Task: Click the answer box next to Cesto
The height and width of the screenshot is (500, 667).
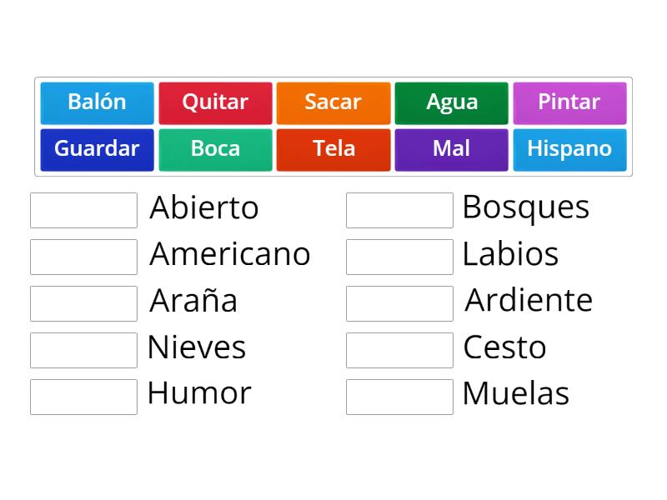Action: pos(399,350)
